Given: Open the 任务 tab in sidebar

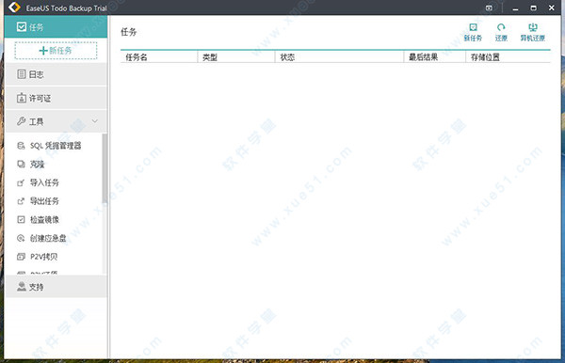Looking at the screenshot, I should coord(56,27).
